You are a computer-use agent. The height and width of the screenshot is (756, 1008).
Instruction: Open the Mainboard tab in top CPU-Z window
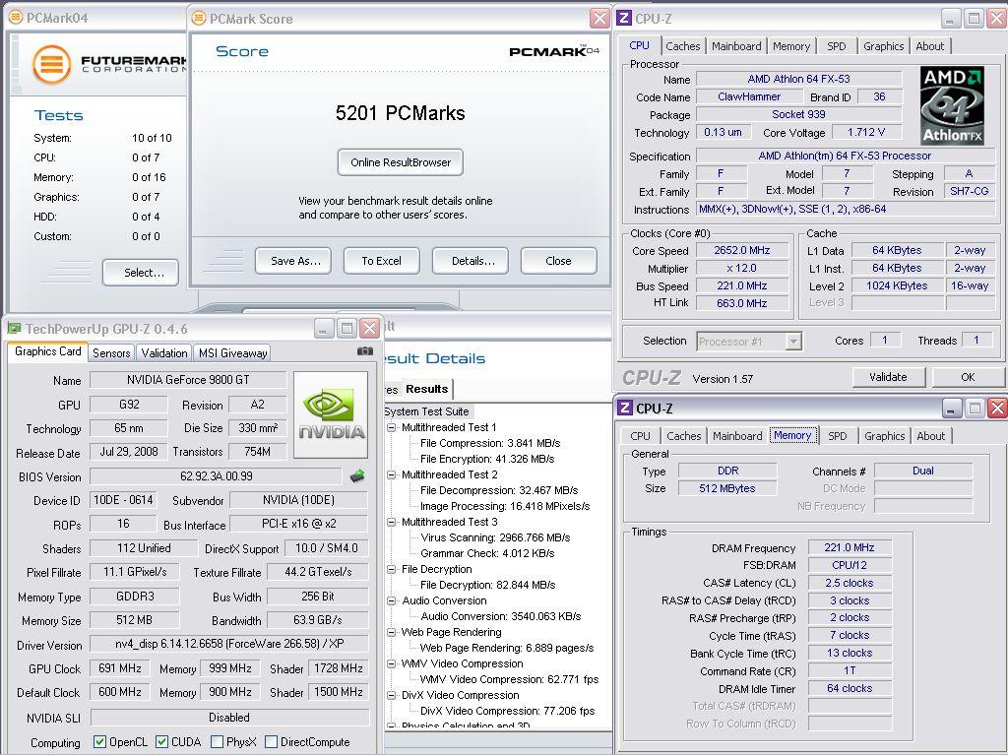(736, 46)
